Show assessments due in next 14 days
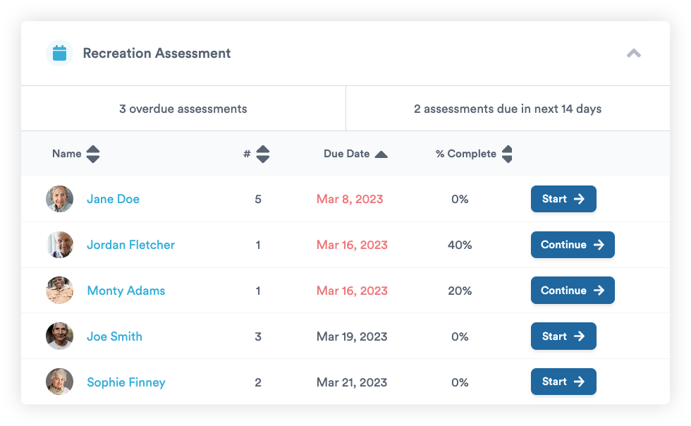This screenshot has width=691, height=426. [x=508, y=109]
